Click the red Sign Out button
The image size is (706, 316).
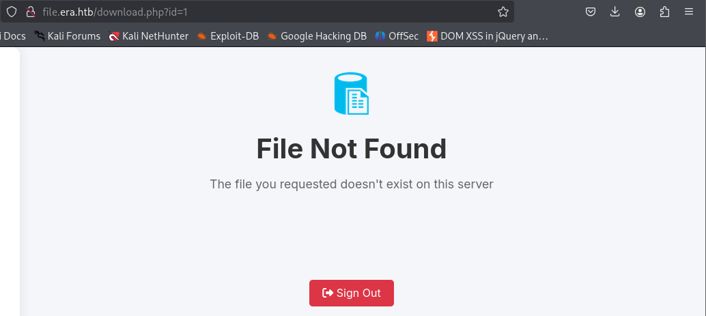click(x=351, y=293)
